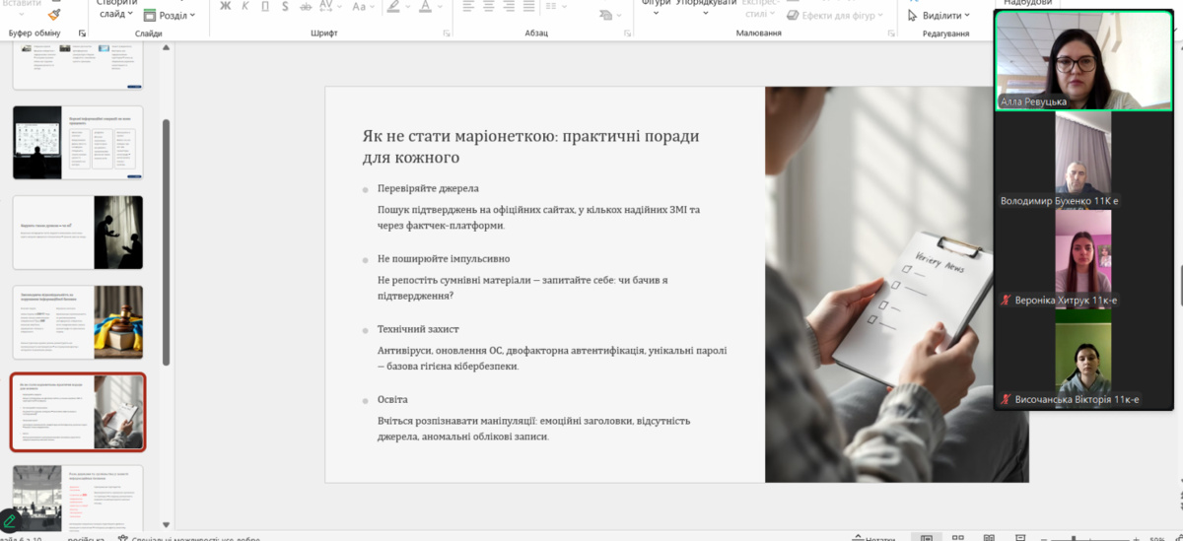
Task: Select the slide thumbnail with the judge gavel
Action: pyautogui.click(x=78, y=322)
